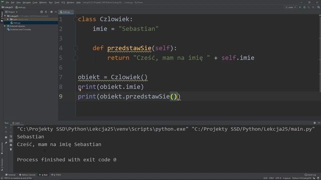Image resolution: width=321 pixels, height=180 pixels.
Task: Toggle the Run tool window button at bottom
Action: tap(44, 175)
